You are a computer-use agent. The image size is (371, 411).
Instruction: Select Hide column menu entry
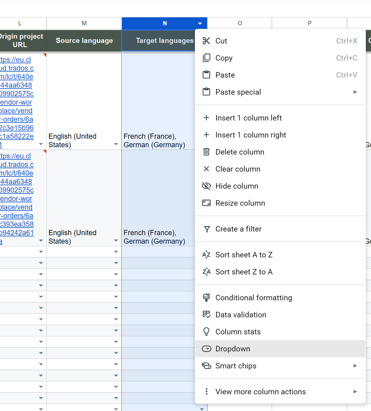tap(280, 186)
